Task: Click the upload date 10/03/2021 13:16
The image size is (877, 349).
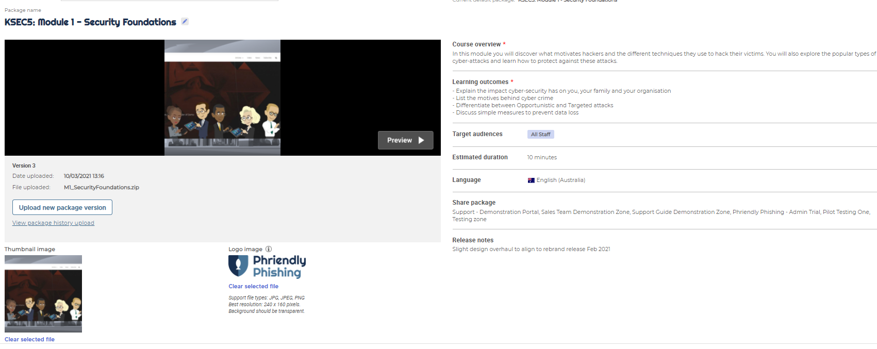Action: [x=84, y=176]
